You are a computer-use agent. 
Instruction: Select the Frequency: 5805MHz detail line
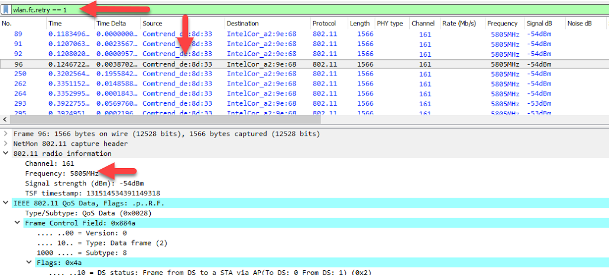61,173
